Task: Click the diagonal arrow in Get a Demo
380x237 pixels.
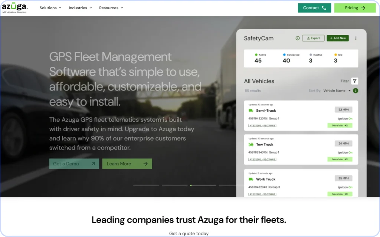Action: [x=93, y=164]
